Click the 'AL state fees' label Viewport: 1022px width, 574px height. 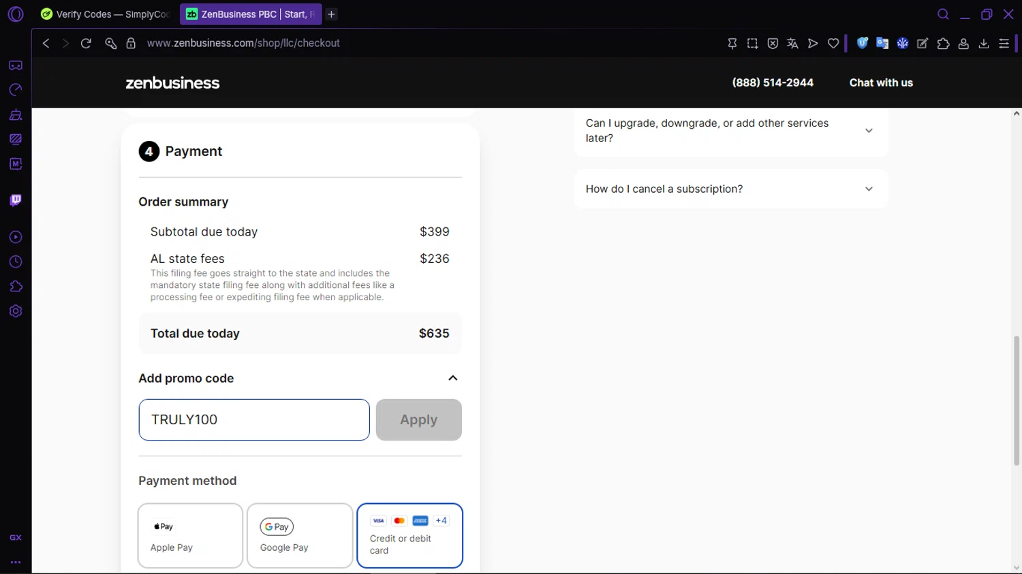click(x=187, y=259)
